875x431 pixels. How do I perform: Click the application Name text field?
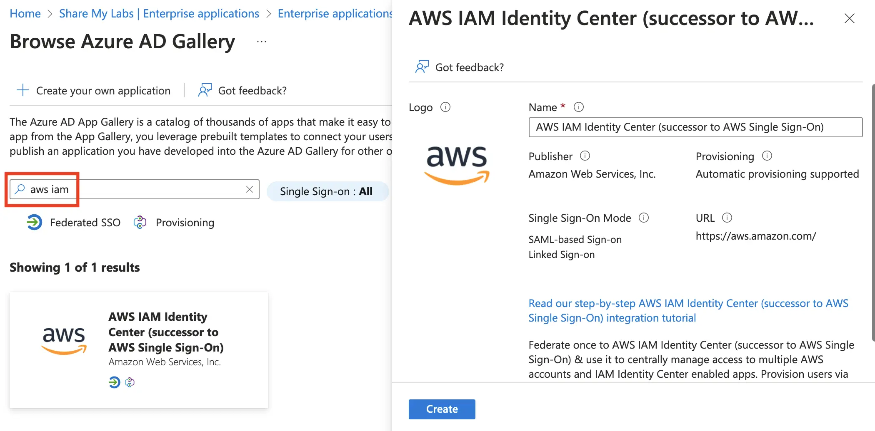pyautogui.click(x=695, y=127)
